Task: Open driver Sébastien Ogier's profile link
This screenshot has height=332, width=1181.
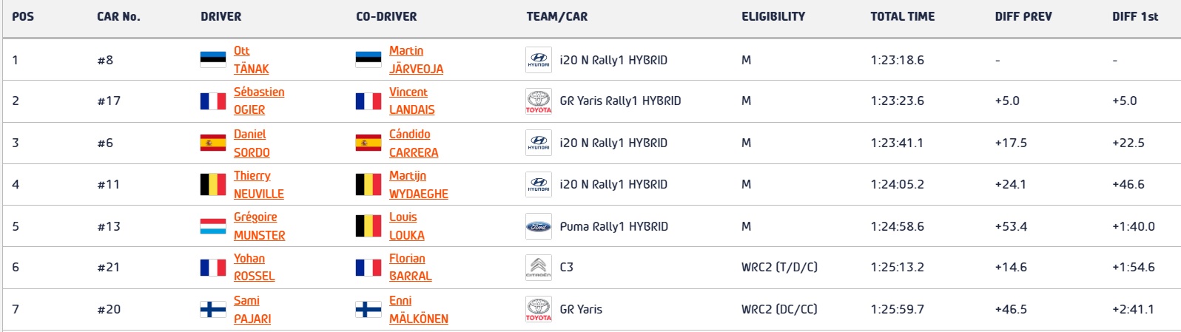Action: (259, 101)
